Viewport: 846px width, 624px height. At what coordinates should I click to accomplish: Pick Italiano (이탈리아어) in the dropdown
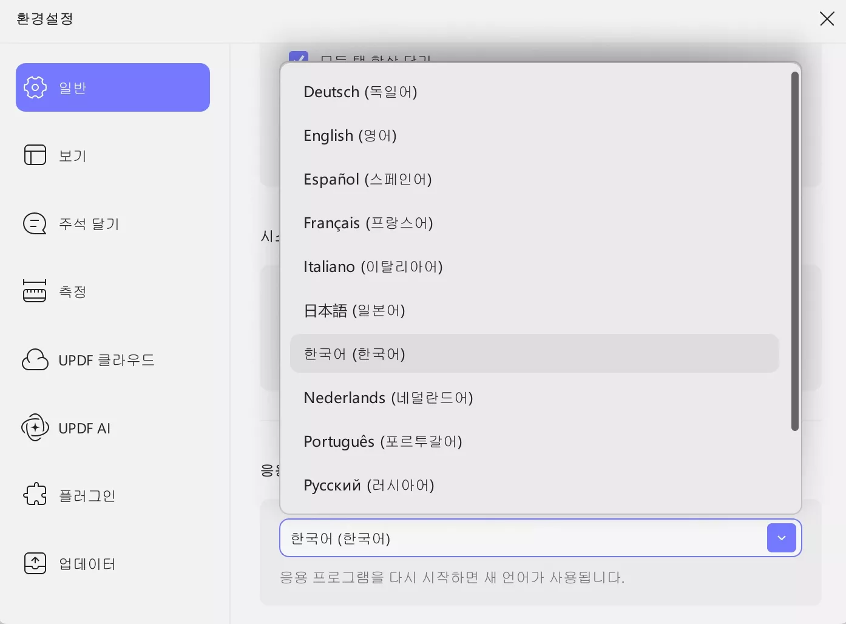(x=535, y=266)
